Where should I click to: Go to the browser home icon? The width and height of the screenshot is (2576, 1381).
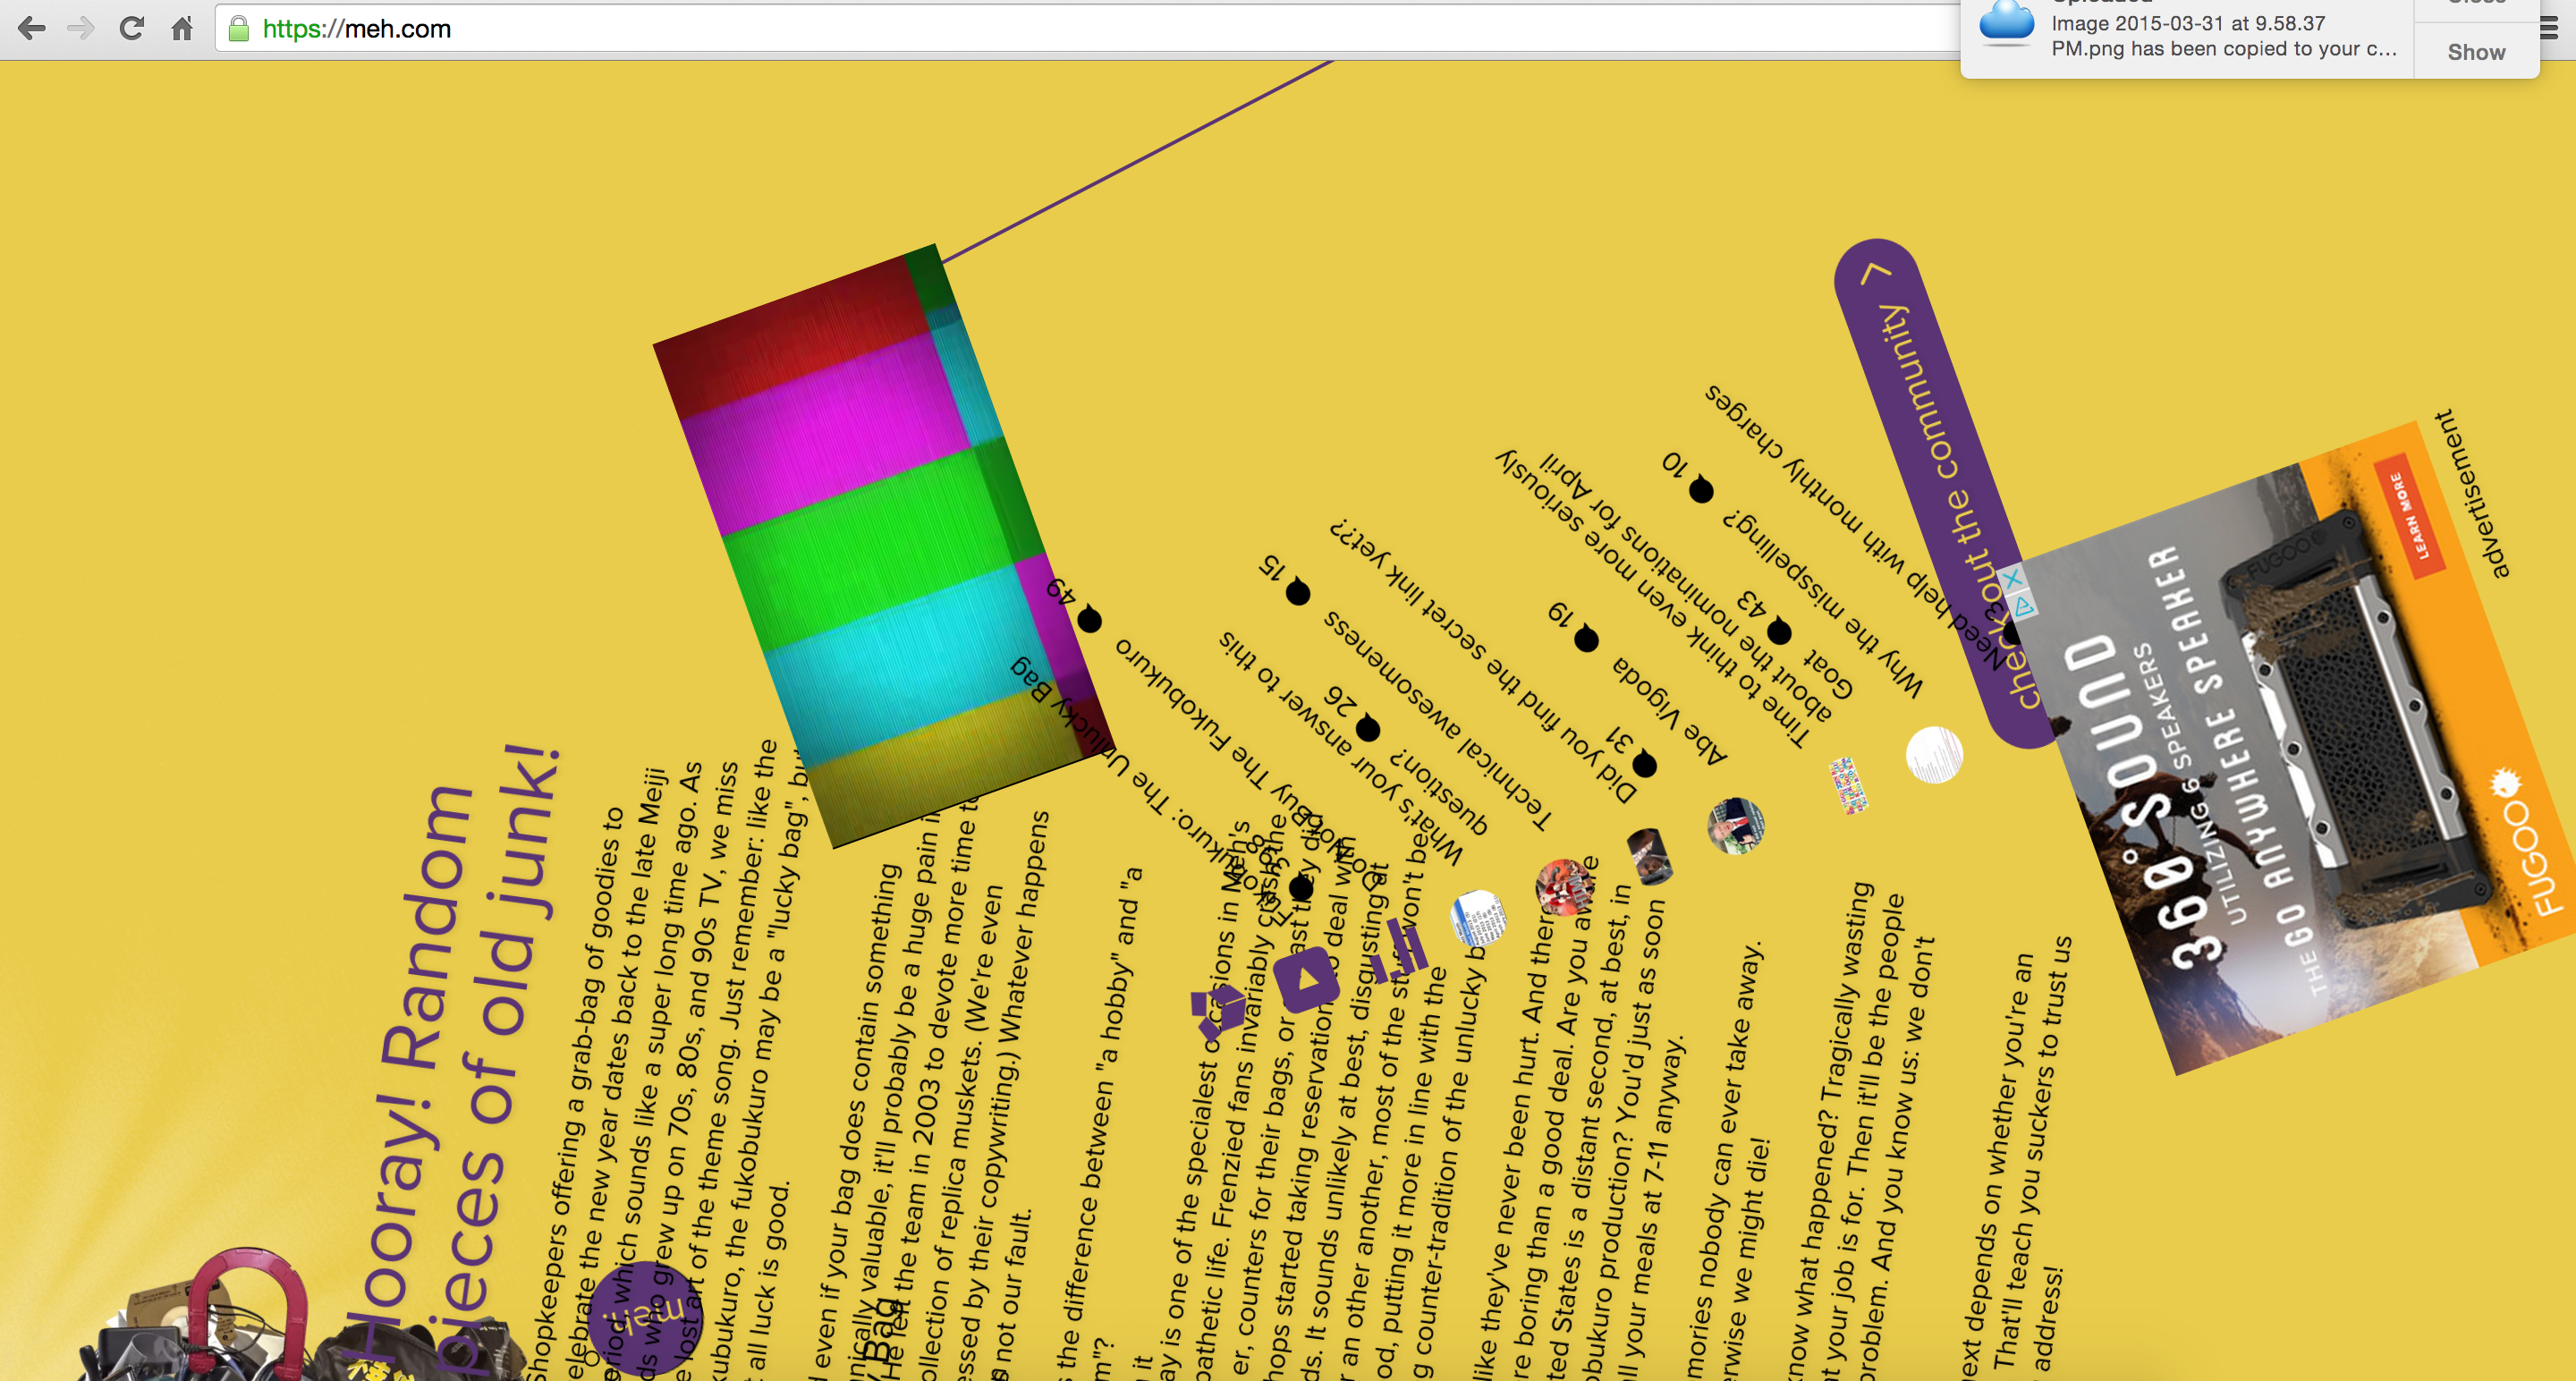click(182, 28)
